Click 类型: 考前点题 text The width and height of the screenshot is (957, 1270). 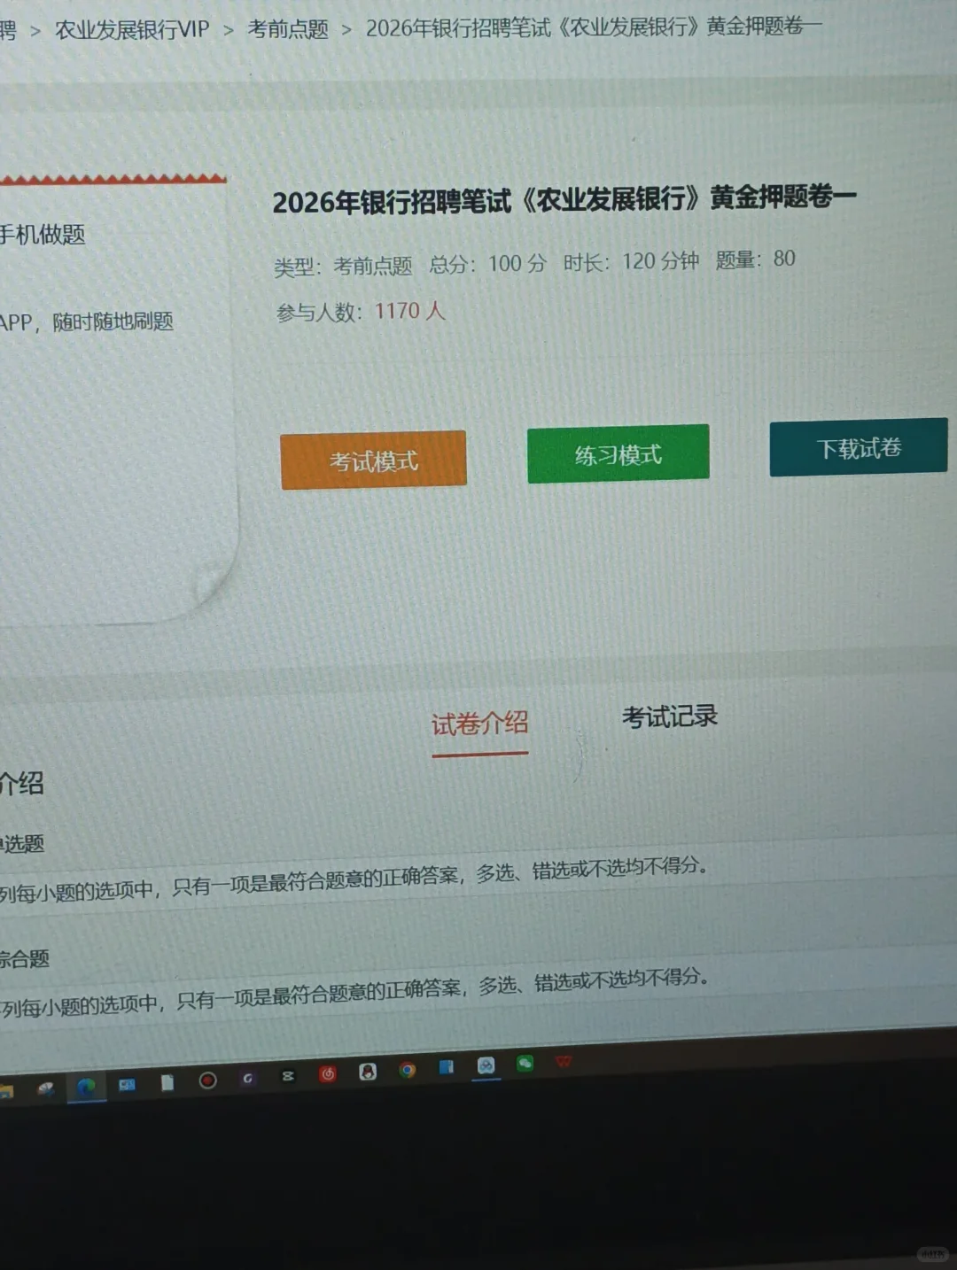pos(343,266)
